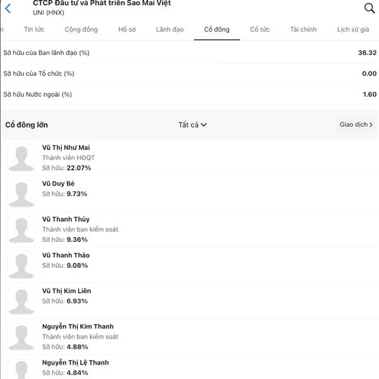Switch to the Cộng đồng tab
379x379 pixels.
point(81,30)
